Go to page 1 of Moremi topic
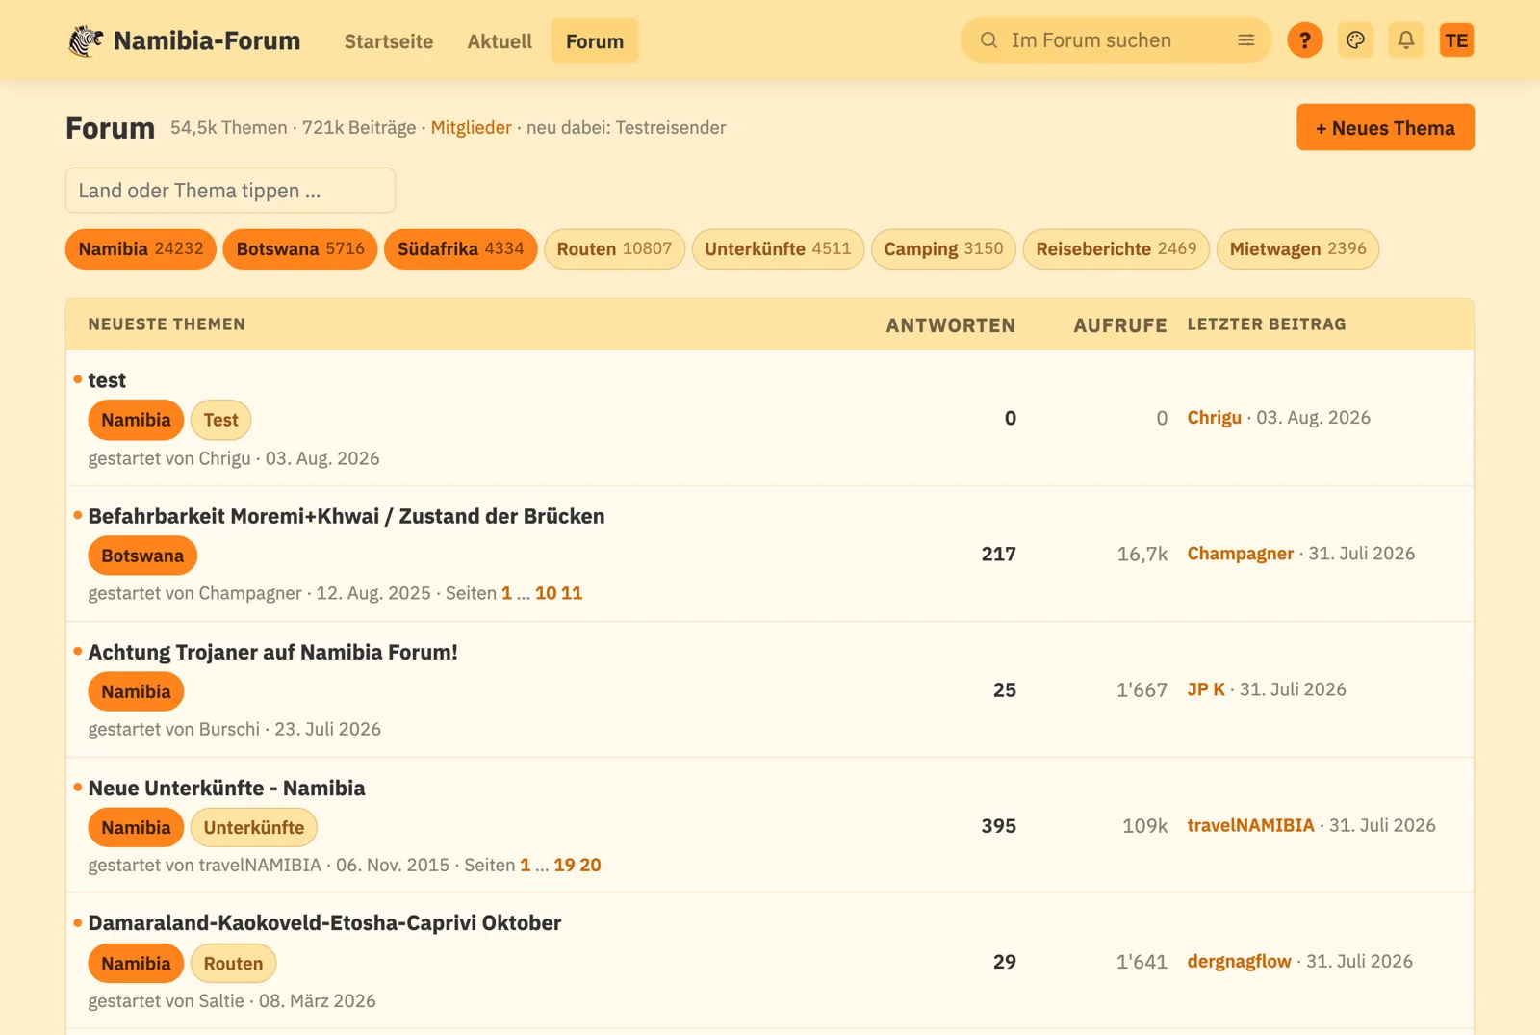The width and height of the screenshot is (1540, 1035). (506, 593)
